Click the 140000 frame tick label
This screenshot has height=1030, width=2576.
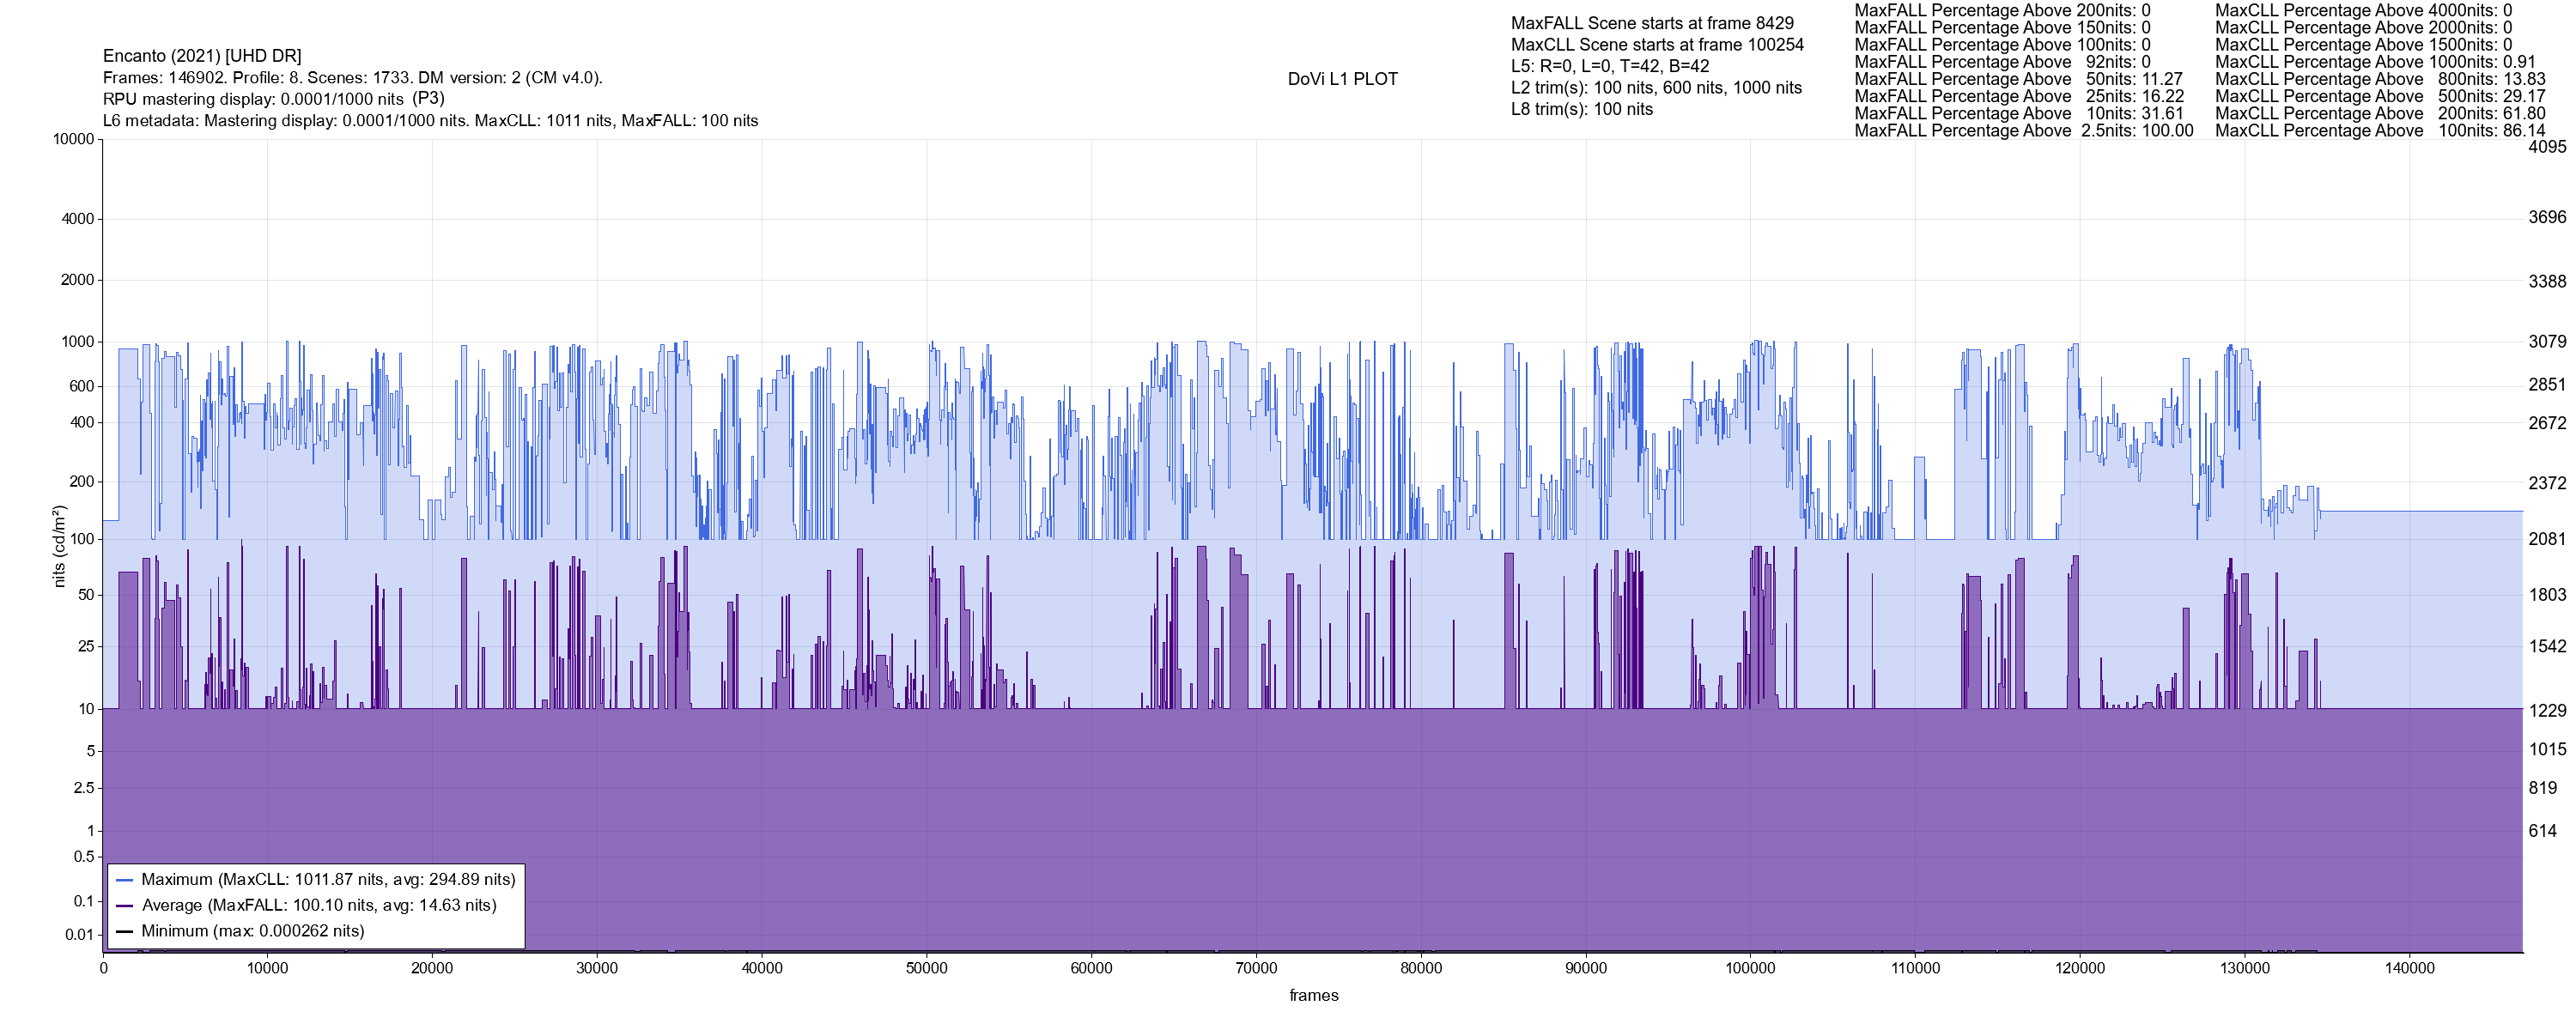tap(2409, 969)
